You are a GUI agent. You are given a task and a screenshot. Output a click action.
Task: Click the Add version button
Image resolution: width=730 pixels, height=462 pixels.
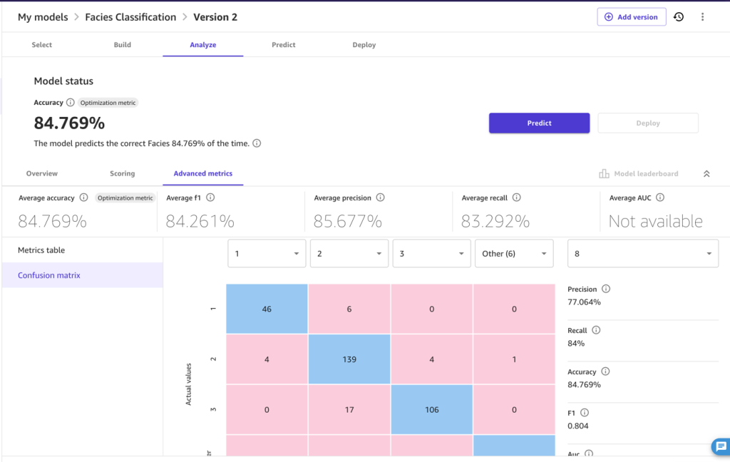pos(632,17)
